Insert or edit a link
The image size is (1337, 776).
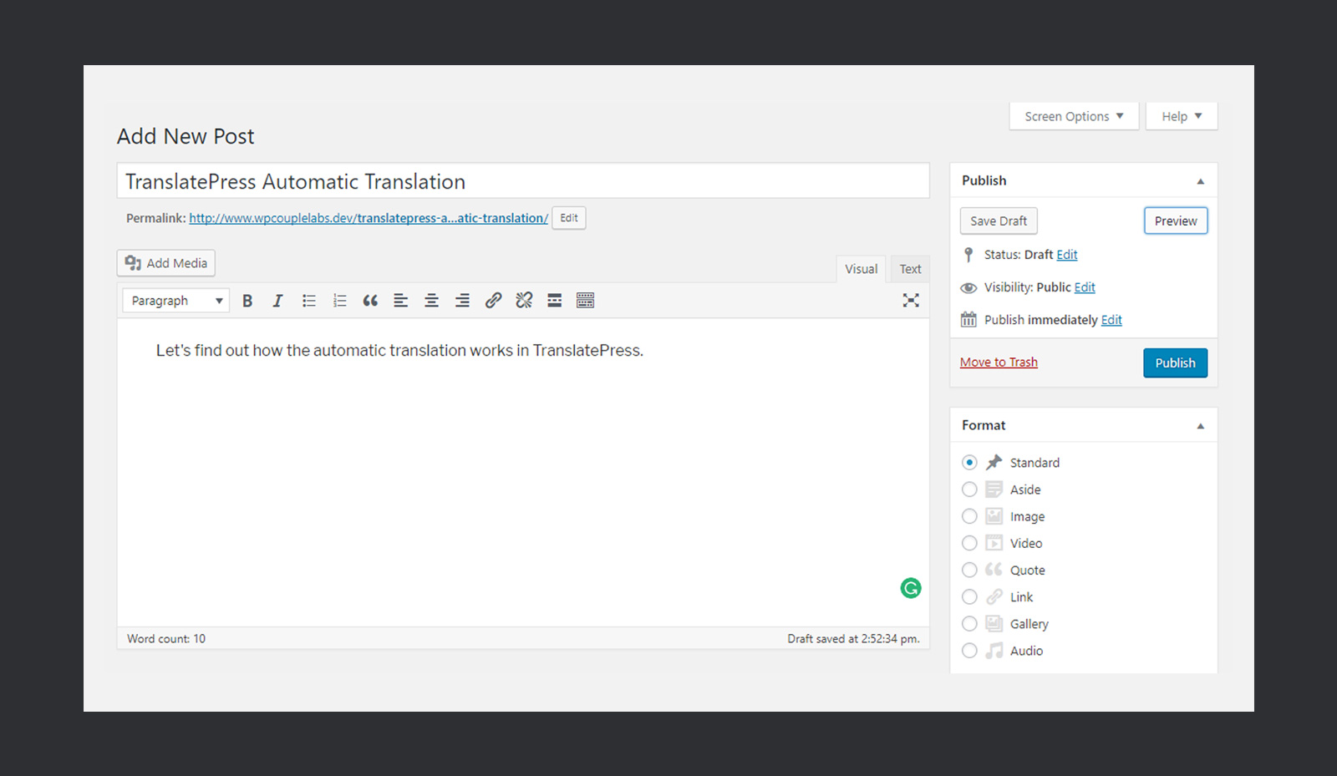493,300
